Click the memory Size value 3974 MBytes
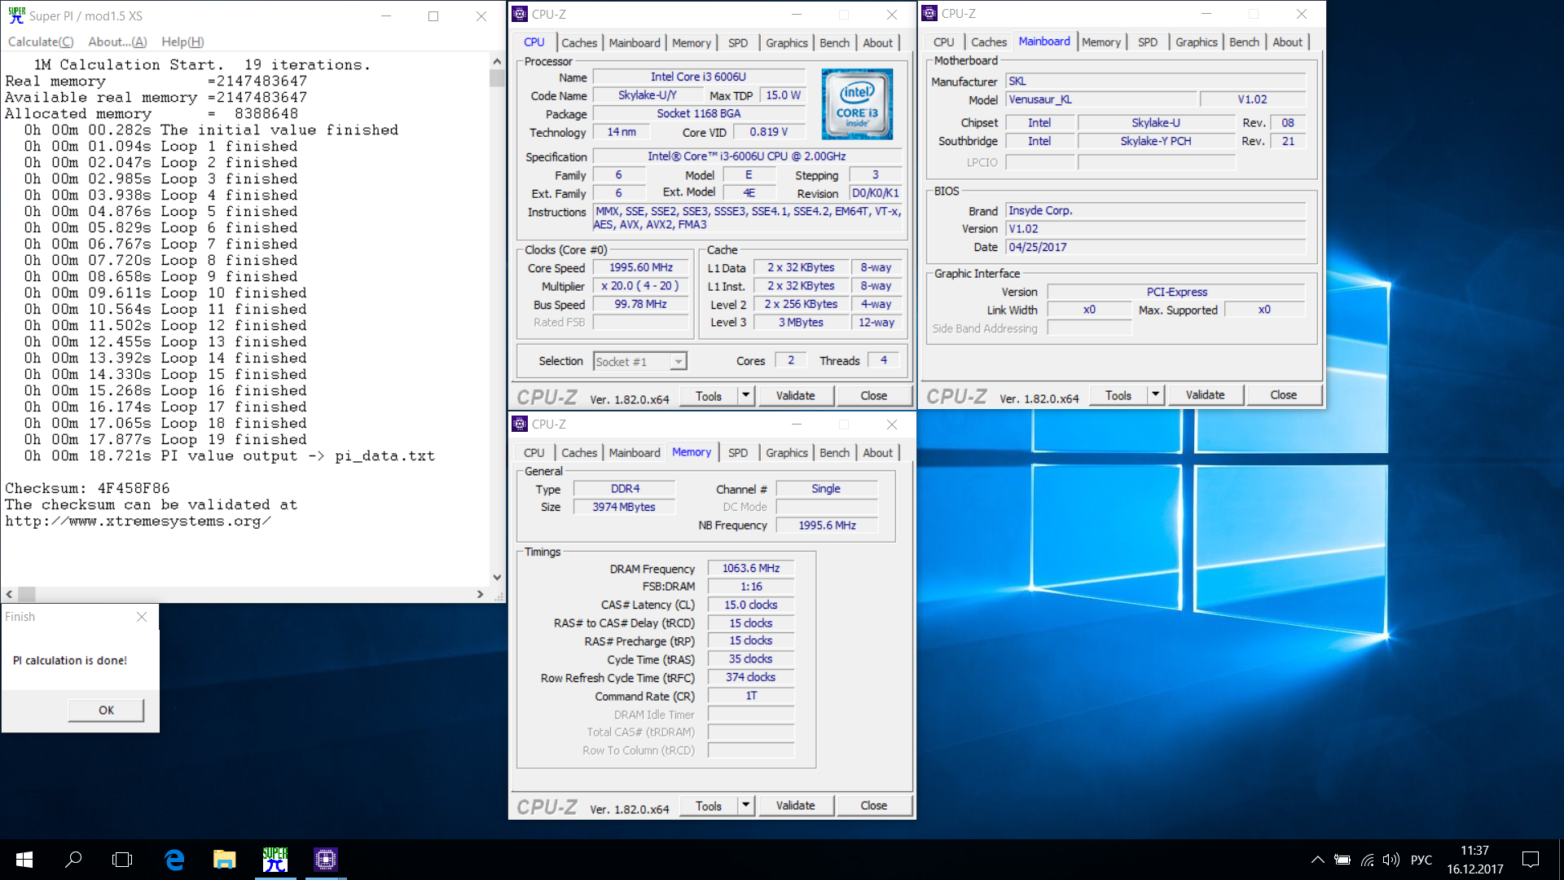Screen dimensions: 1564x880 click(x=624, y=507)
